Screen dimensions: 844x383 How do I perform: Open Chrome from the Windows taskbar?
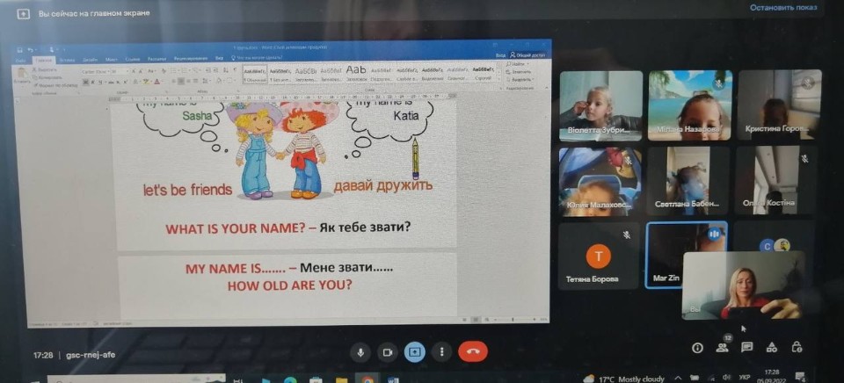[x=367, y=379]
